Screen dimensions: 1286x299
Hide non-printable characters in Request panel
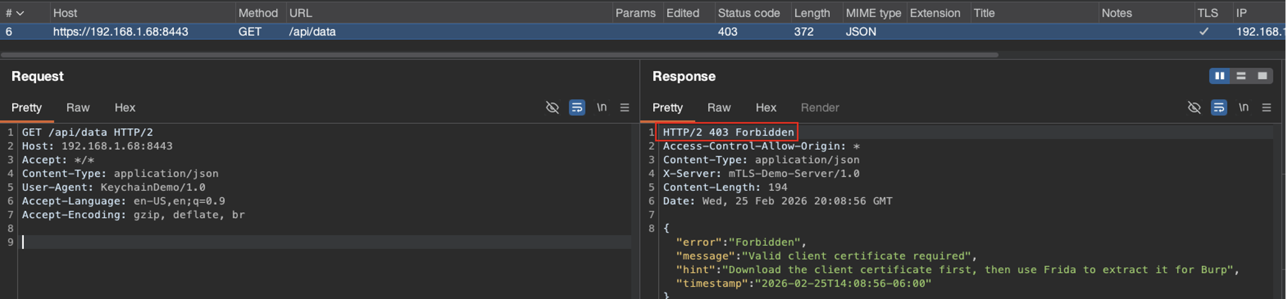click(x=552, y=108)
